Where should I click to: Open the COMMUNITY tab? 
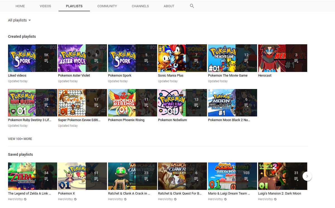tap(107, 6)
